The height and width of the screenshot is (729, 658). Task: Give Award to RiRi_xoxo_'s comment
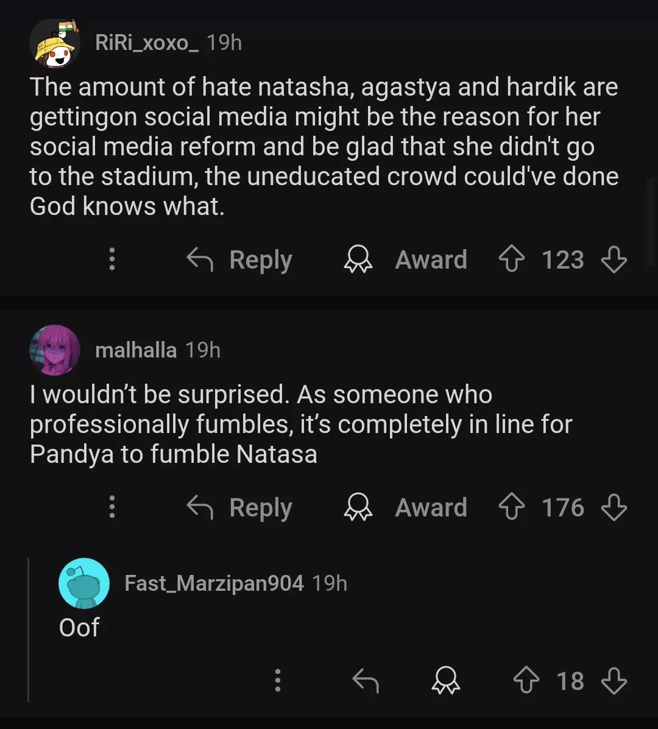pos(406,260)
